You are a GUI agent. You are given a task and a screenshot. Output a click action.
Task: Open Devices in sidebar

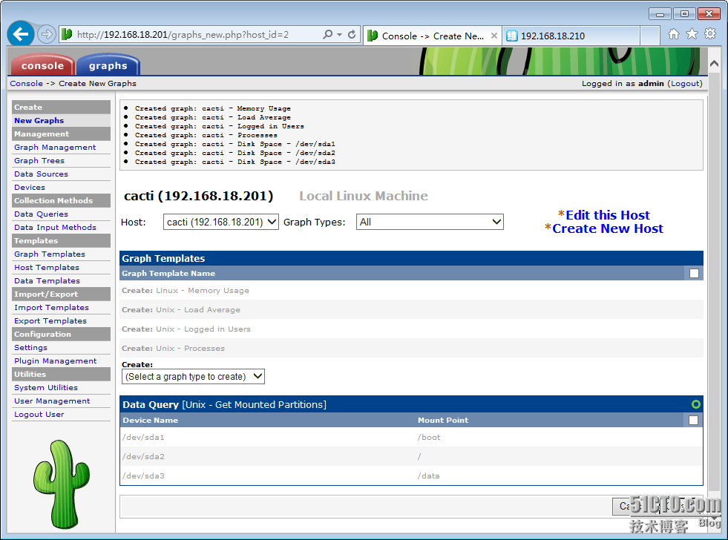(30, 188)
